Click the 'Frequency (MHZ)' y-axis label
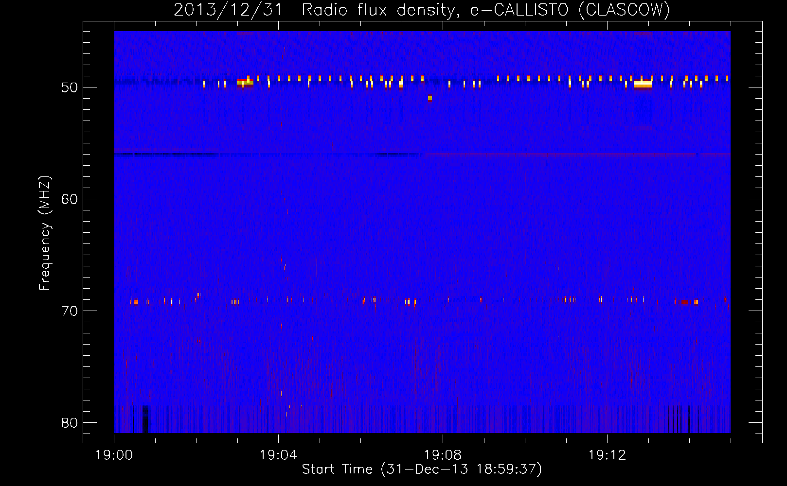This screenshot has height=486, width=787. tap(44, 233)
